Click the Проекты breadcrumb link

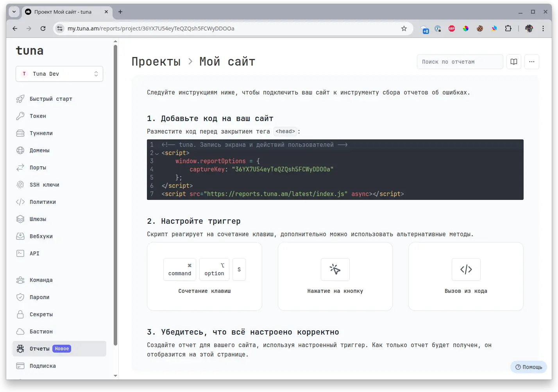coord(156,61)
